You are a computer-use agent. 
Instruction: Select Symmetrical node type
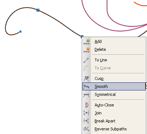coord(114,94)
